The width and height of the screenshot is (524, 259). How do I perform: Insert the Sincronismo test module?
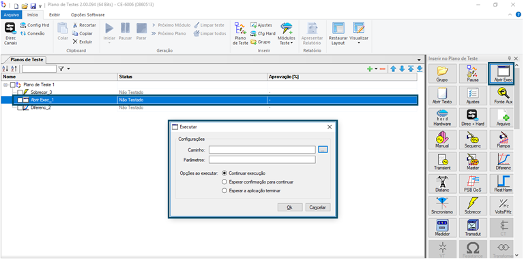[442, 205]
